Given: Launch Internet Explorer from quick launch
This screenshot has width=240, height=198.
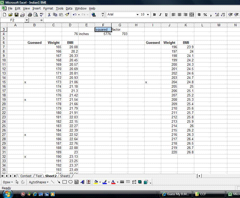Looking at the screenshot, I should tap(35, 194).
